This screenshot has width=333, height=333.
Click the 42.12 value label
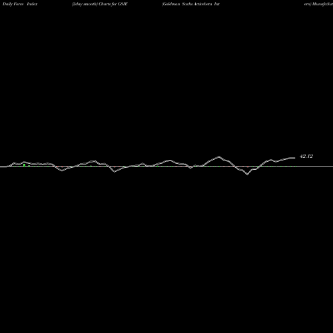(x=306, y=156)
